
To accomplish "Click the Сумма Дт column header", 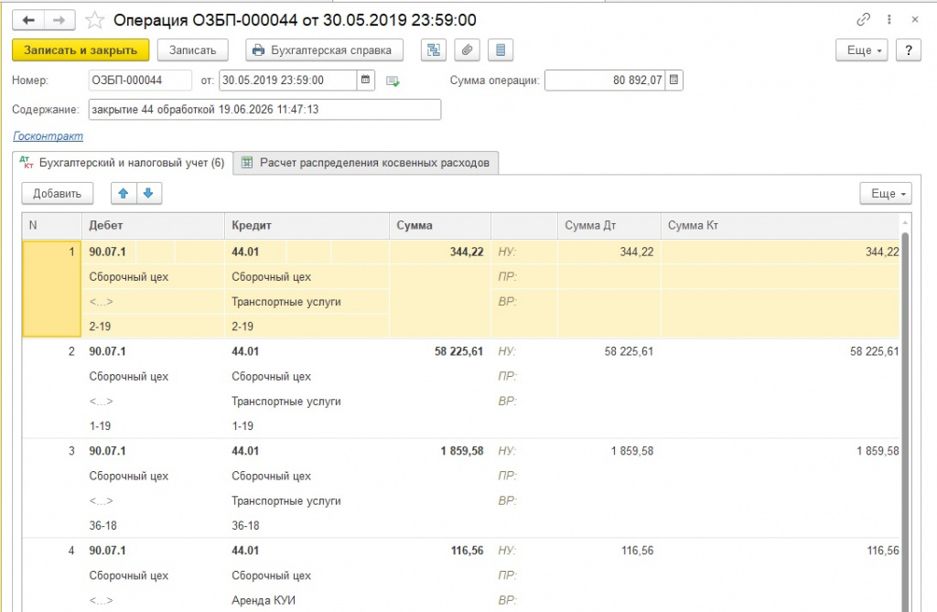I will 609,225.
